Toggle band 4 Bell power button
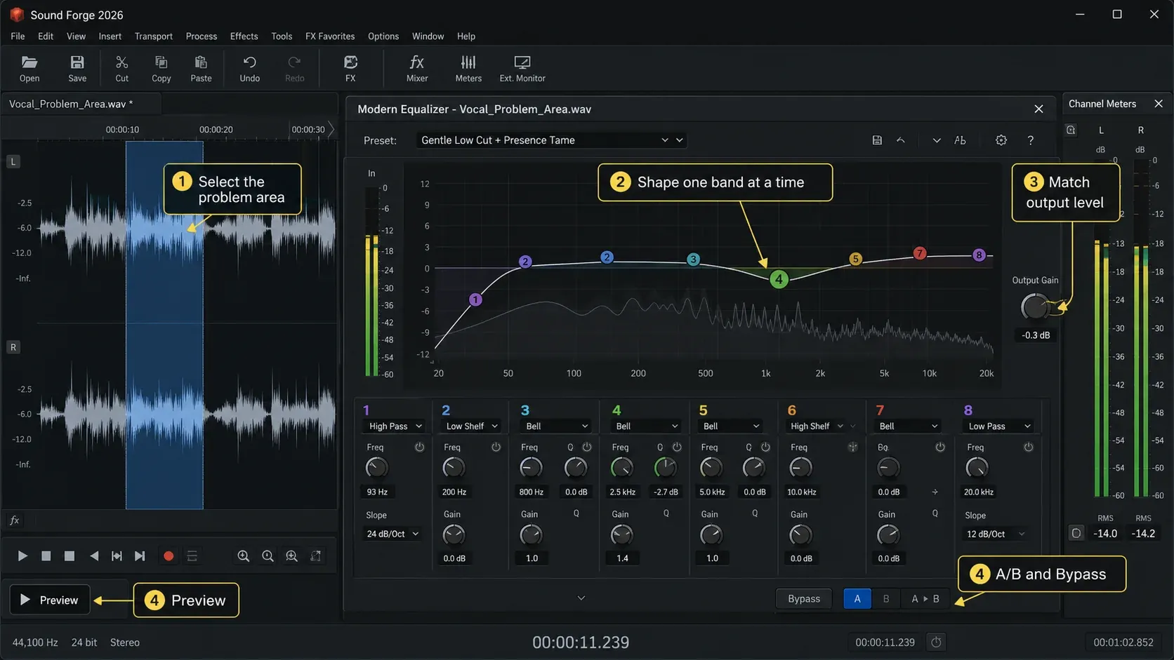1174x660 pixels. click(x=677, y=447)
